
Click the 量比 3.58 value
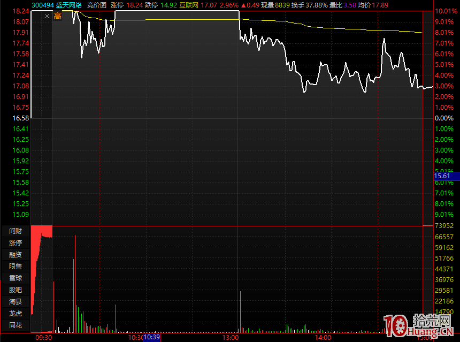[x=343, y=5]
